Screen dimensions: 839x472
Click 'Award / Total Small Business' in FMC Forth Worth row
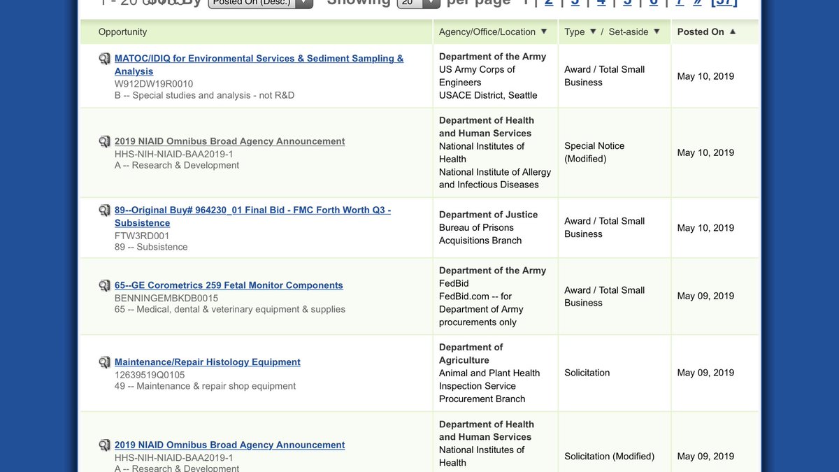pos(605,227)
